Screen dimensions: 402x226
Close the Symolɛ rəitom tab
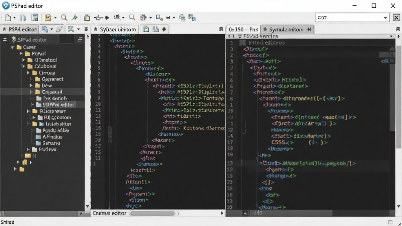pos(309,29)
